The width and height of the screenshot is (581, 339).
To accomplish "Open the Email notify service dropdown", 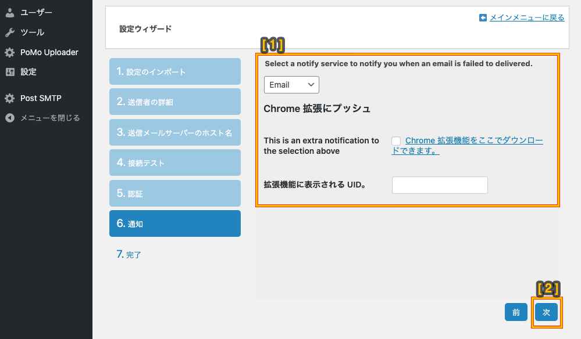I will coord(291,85).
